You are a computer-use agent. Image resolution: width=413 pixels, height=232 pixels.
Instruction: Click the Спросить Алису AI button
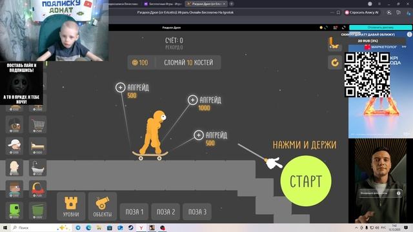point(362,12)
